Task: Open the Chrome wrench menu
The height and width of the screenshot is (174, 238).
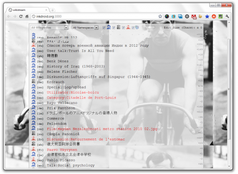Action: pos(227,16)
